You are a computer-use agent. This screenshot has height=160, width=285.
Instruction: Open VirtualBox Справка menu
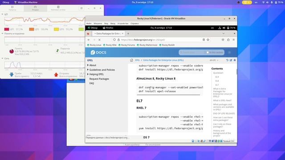134,24
